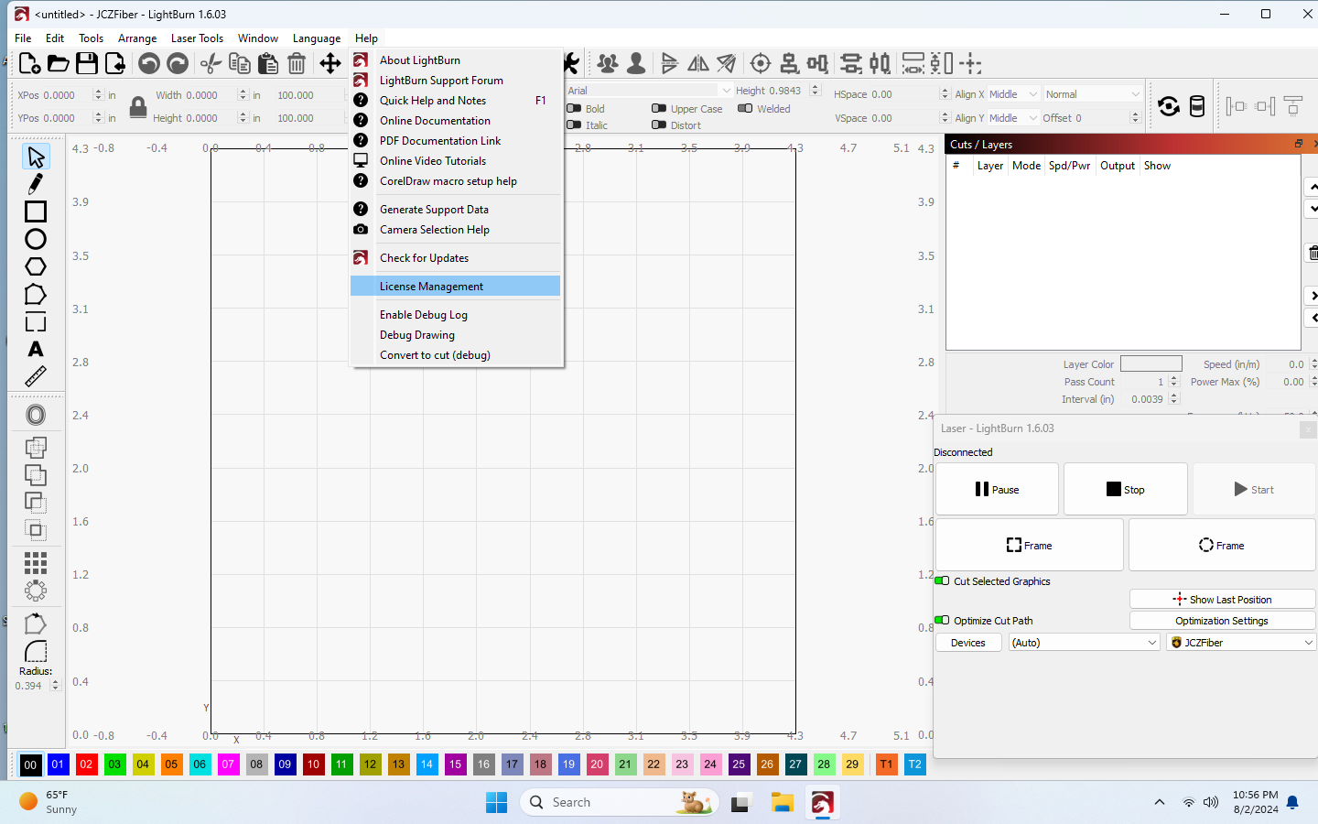
Task: Open the Circular Array tool
Action: [x=36, y=590]
